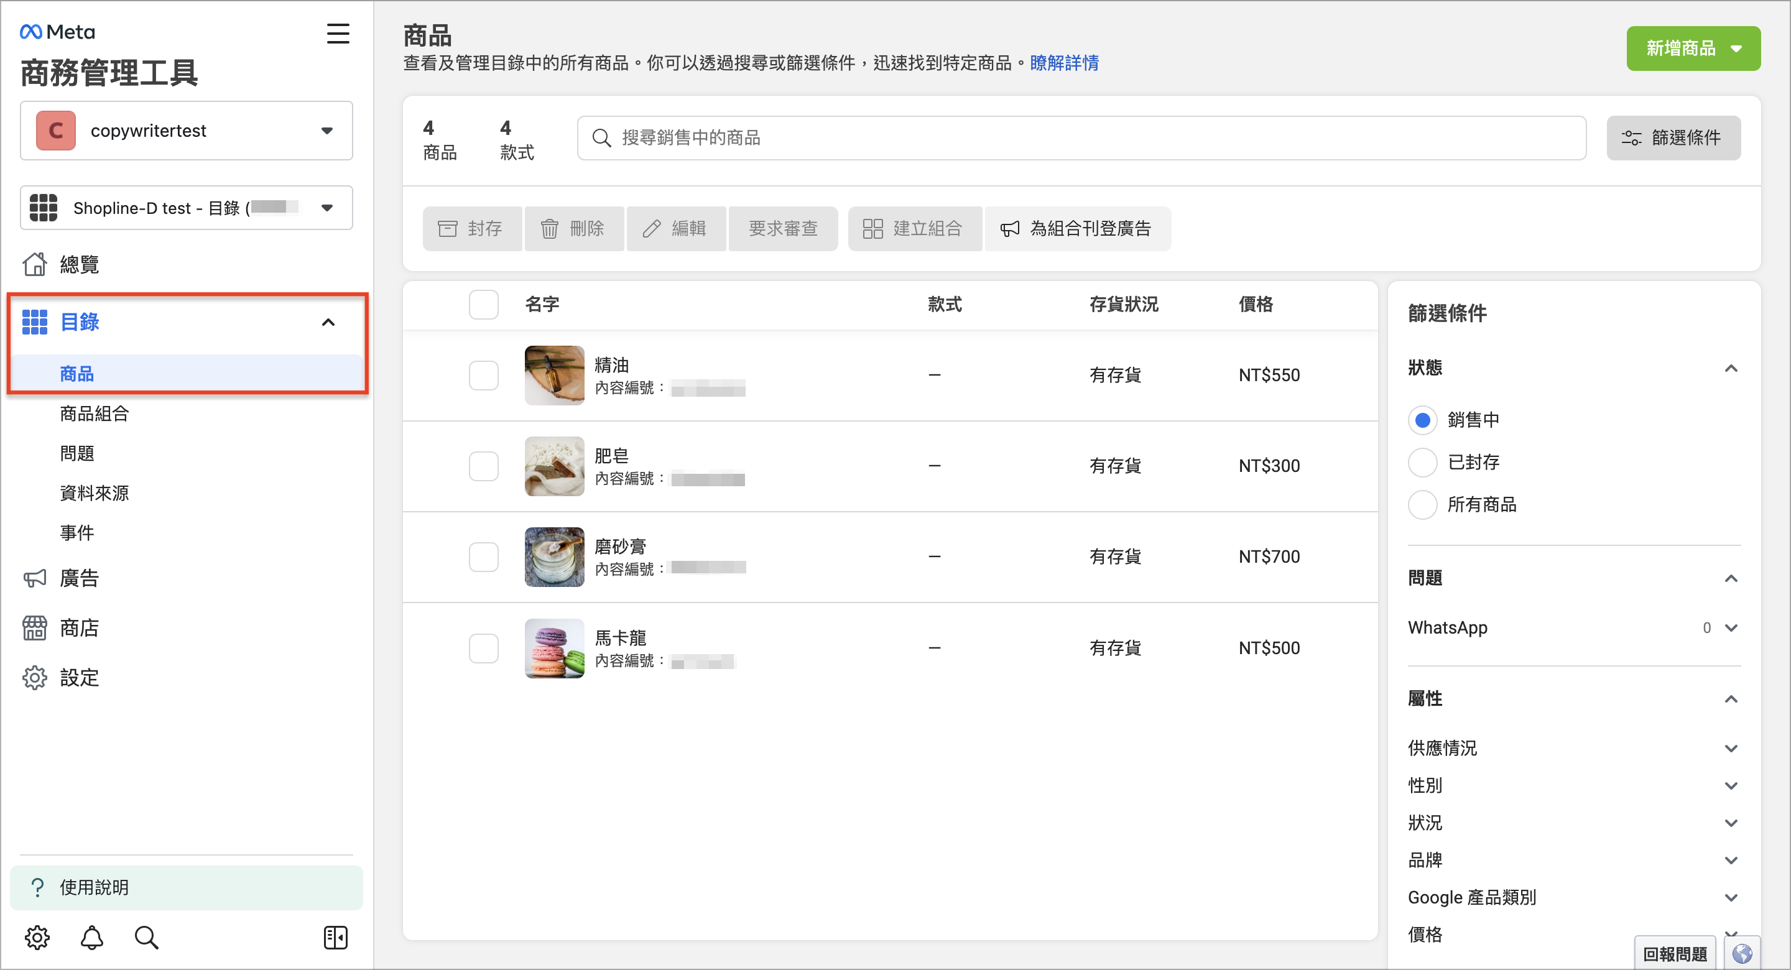Viewport: 1791px width, 970px height.
Task: Select the 銷售中 radio button
Action: 1422,420
